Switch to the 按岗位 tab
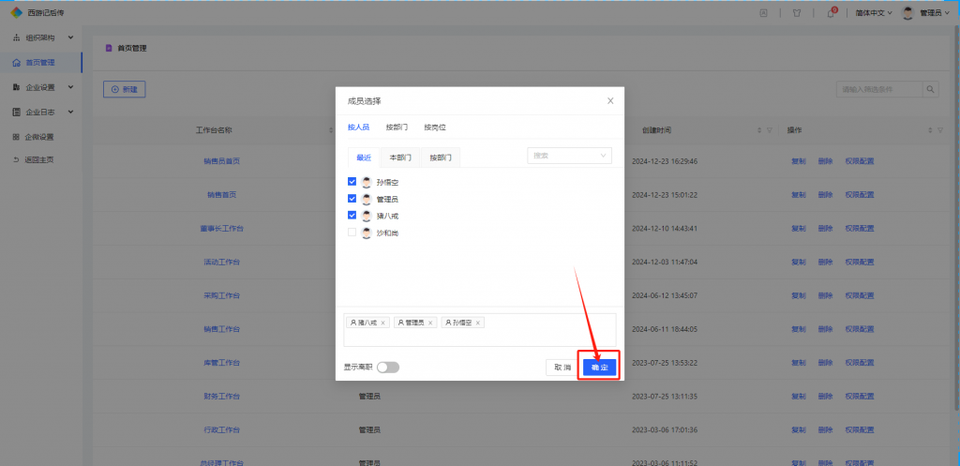 (x=435, y=128)
